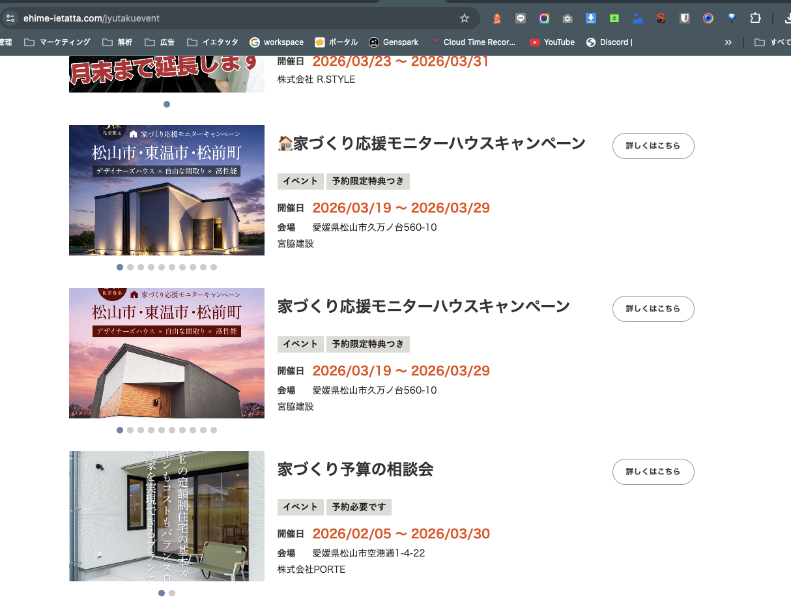View site information icon in address bar
Image resolution: width=791 pixels, height=610 pixels.
(10, 18)
